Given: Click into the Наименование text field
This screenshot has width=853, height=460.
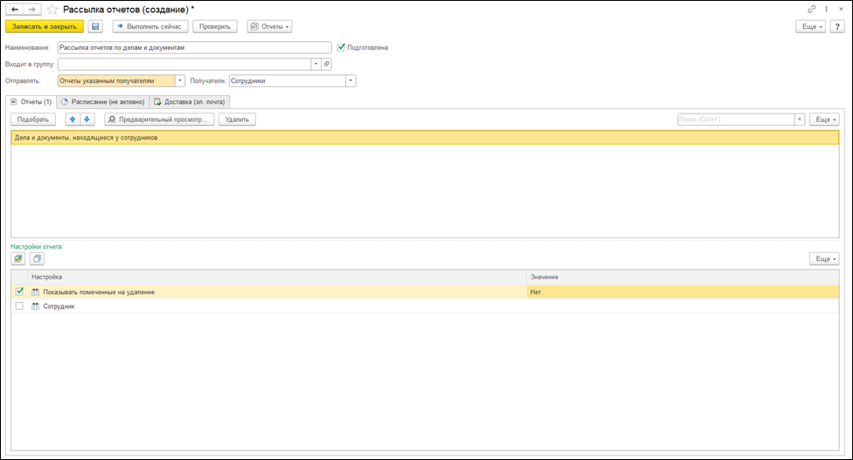Looking at the screenshot, I should [x=194, y=47].
